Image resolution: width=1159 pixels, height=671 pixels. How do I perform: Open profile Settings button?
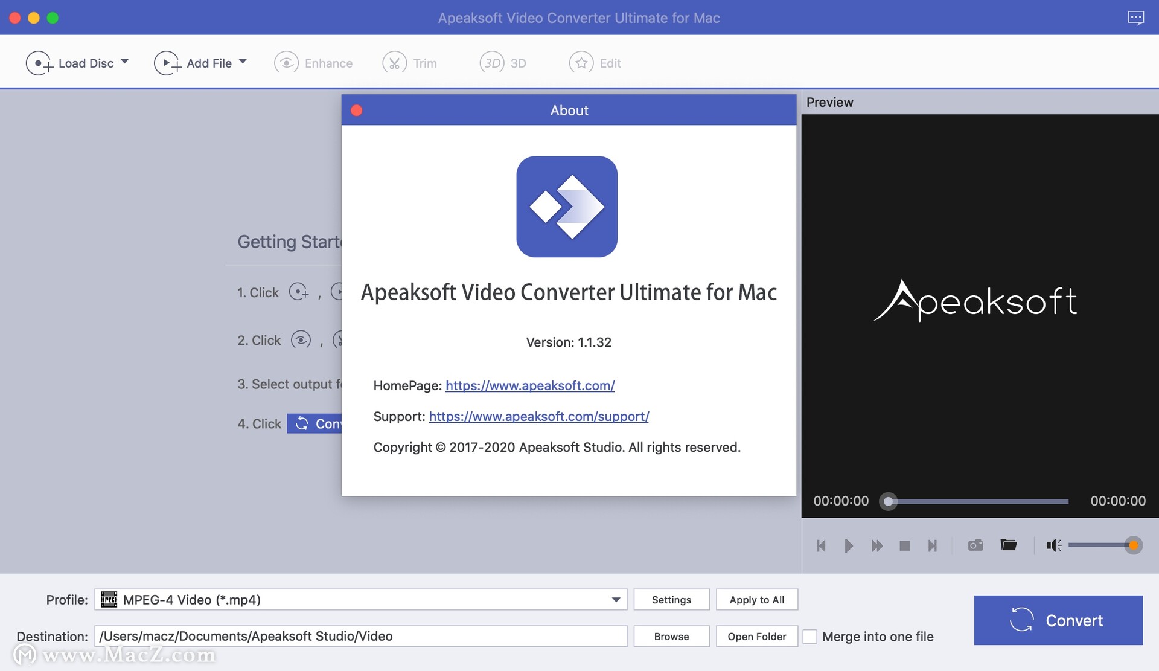tap(671, 600)
